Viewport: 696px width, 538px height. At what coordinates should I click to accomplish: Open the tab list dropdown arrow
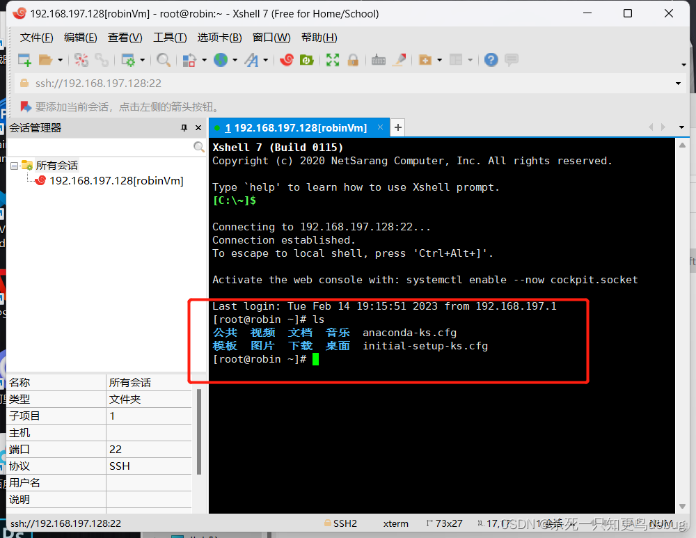click(x=682, y=127)
